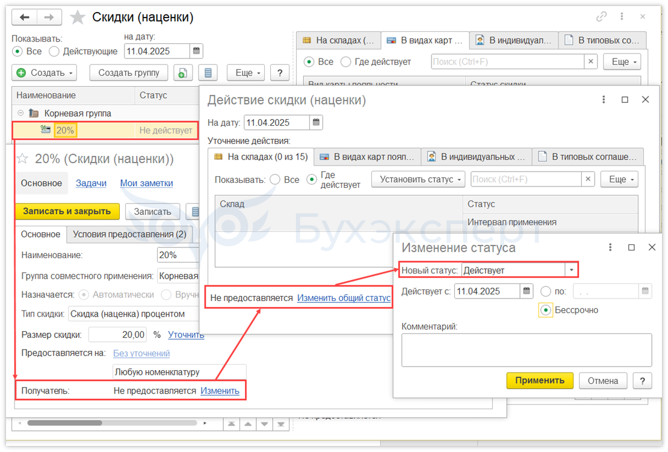Select Все radio in background right panel
Screen dimensions: 668x452
pyautogui.click(x=309, y=62)
